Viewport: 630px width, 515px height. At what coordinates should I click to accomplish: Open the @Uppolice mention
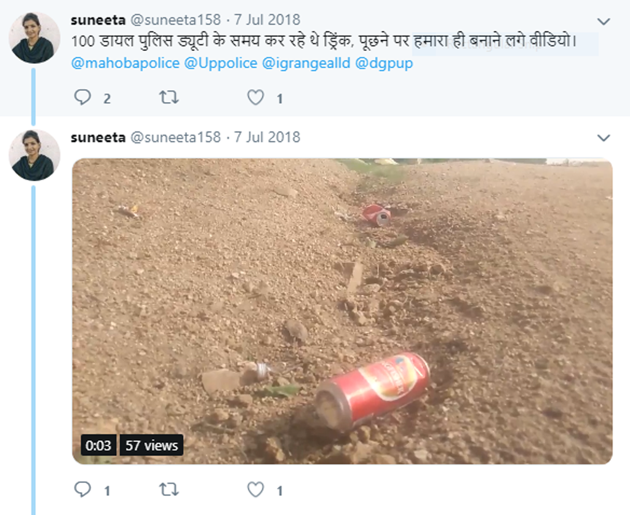pyautogui.click(x=220, y=63)
